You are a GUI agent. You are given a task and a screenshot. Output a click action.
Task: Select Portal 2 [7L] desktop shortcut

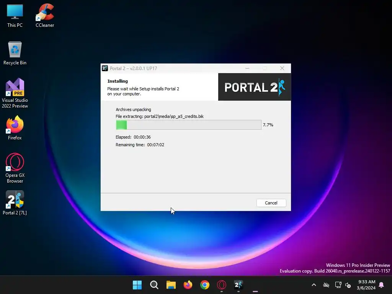click(15, 203)
